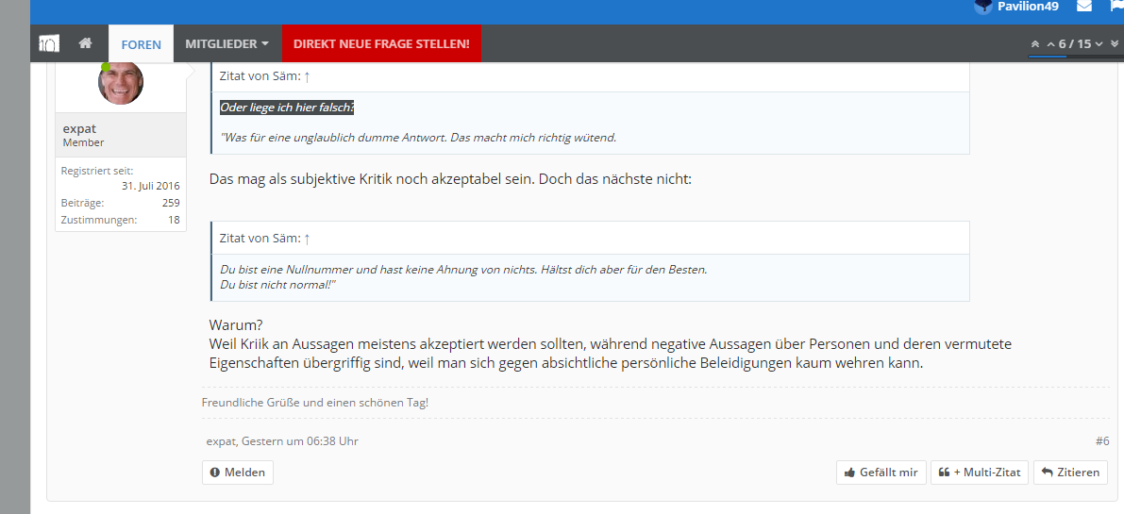Report the post with Melden button
This screenshot has height=514, width=1124.
click(237, 473)
